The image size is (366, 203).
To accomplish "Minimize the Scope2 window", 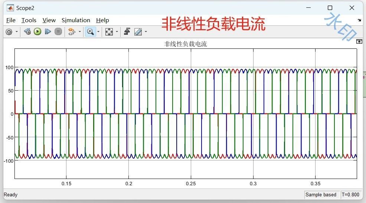I will pyautogui.click(x=308, y=8).
